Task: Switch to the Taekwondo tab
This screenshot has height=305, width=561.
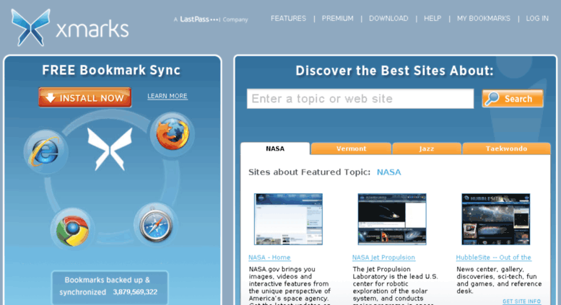Action: (506, 149)
